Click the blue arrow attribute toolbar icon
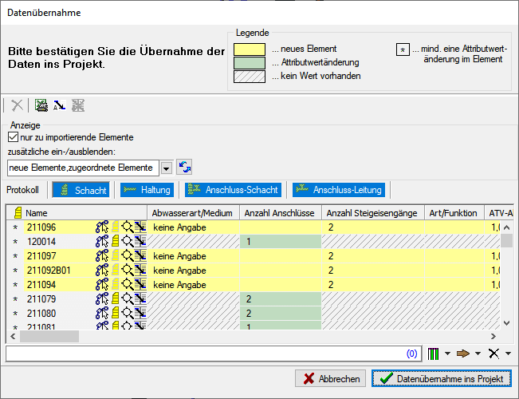Viewport: 519px width, 399px height. 59,105
